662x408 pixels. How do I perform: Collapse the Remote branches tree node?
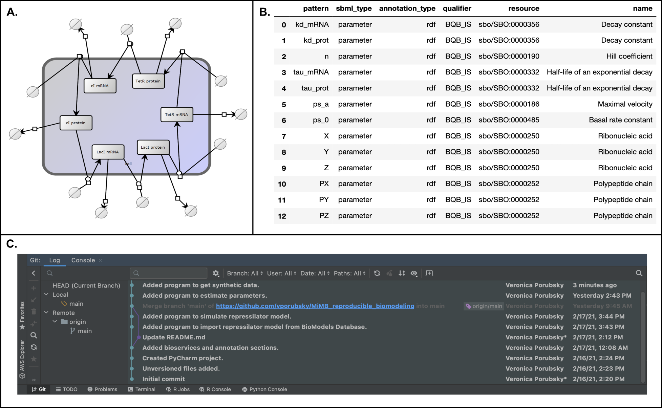46,313
